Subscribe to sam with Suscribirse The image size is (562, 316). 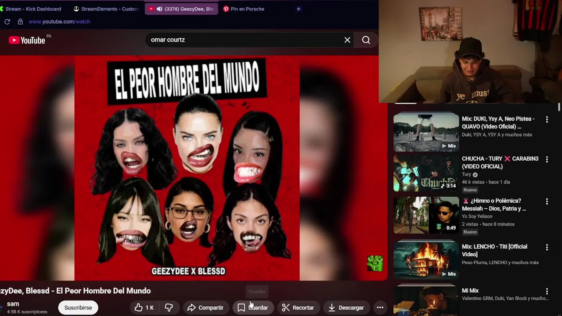78,308
